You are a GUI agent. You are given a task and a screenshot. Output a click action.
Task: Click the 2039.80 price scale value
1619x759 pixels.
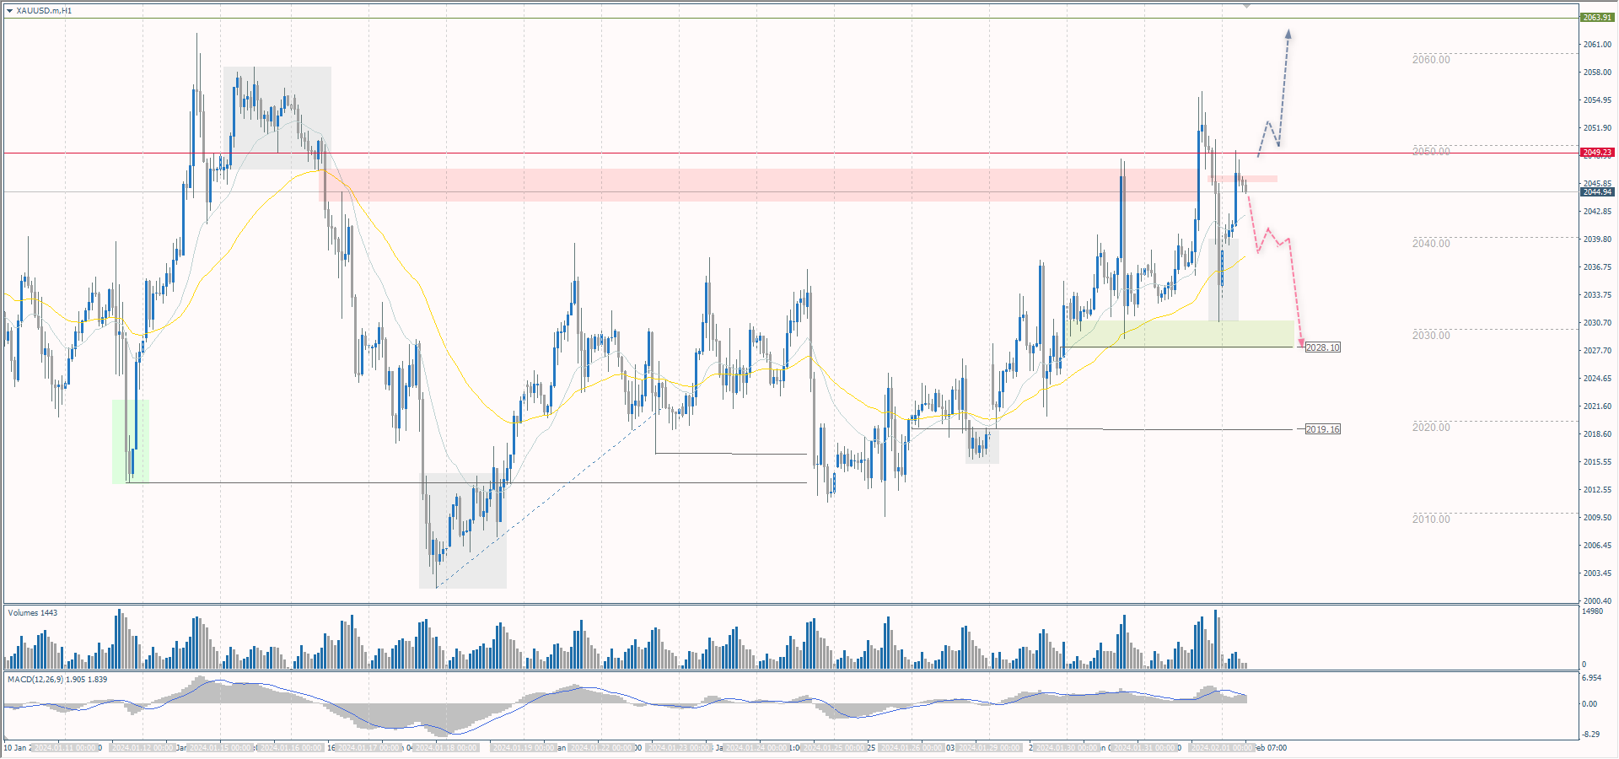[x=1597, y=240]
